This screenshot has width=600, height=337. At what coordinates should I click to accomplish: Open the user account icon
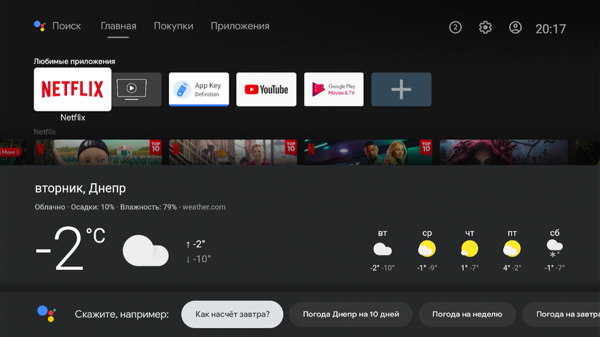point(515,27)
